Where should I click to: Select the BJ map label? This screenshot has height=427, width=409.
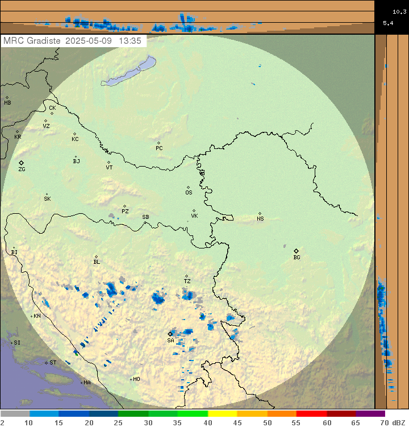(77, 161)
